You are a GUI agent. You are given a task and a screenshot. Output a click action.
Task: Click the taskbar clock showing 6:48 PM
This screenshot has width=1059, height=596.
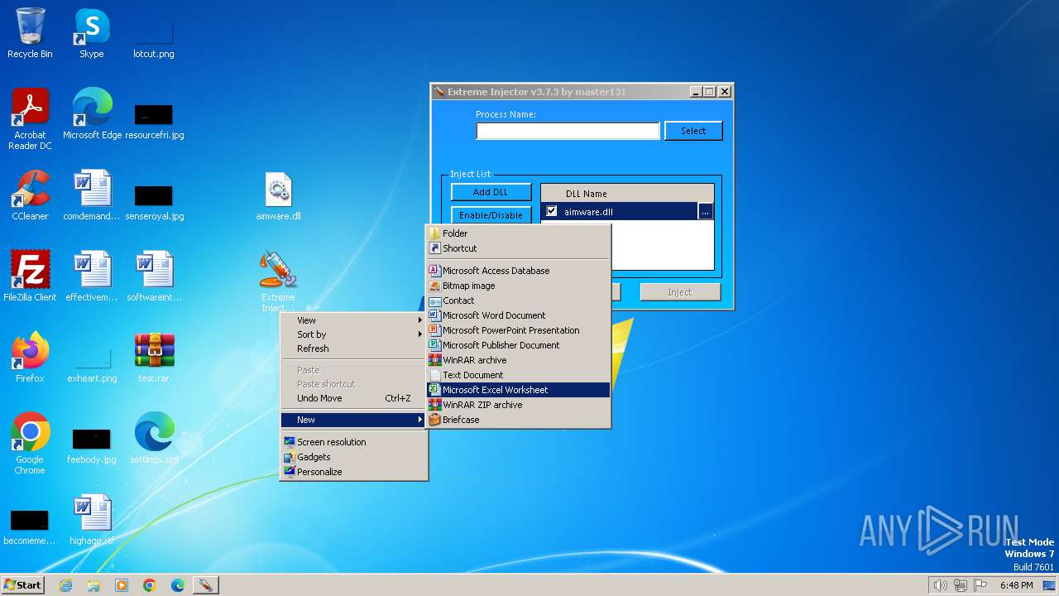click(1016, 585)
